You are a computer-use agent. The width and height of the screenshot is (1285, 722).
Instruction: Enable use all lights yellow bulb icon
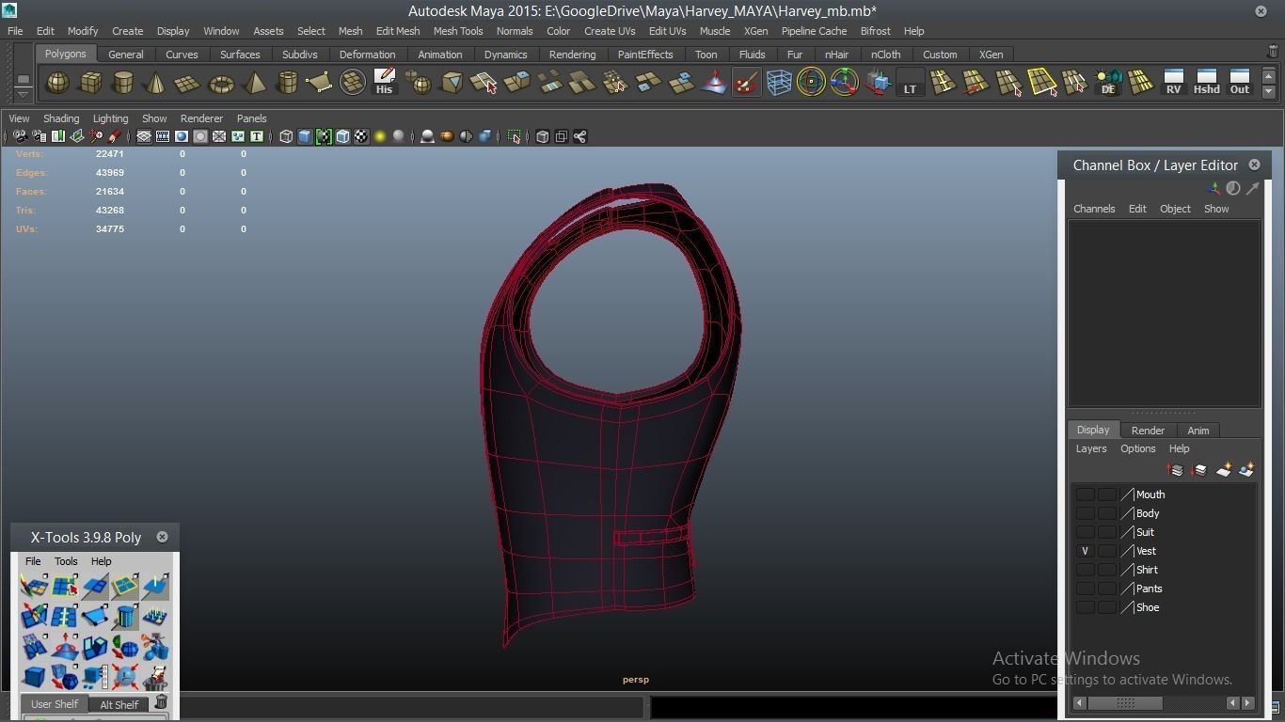[x=380, y=136]
